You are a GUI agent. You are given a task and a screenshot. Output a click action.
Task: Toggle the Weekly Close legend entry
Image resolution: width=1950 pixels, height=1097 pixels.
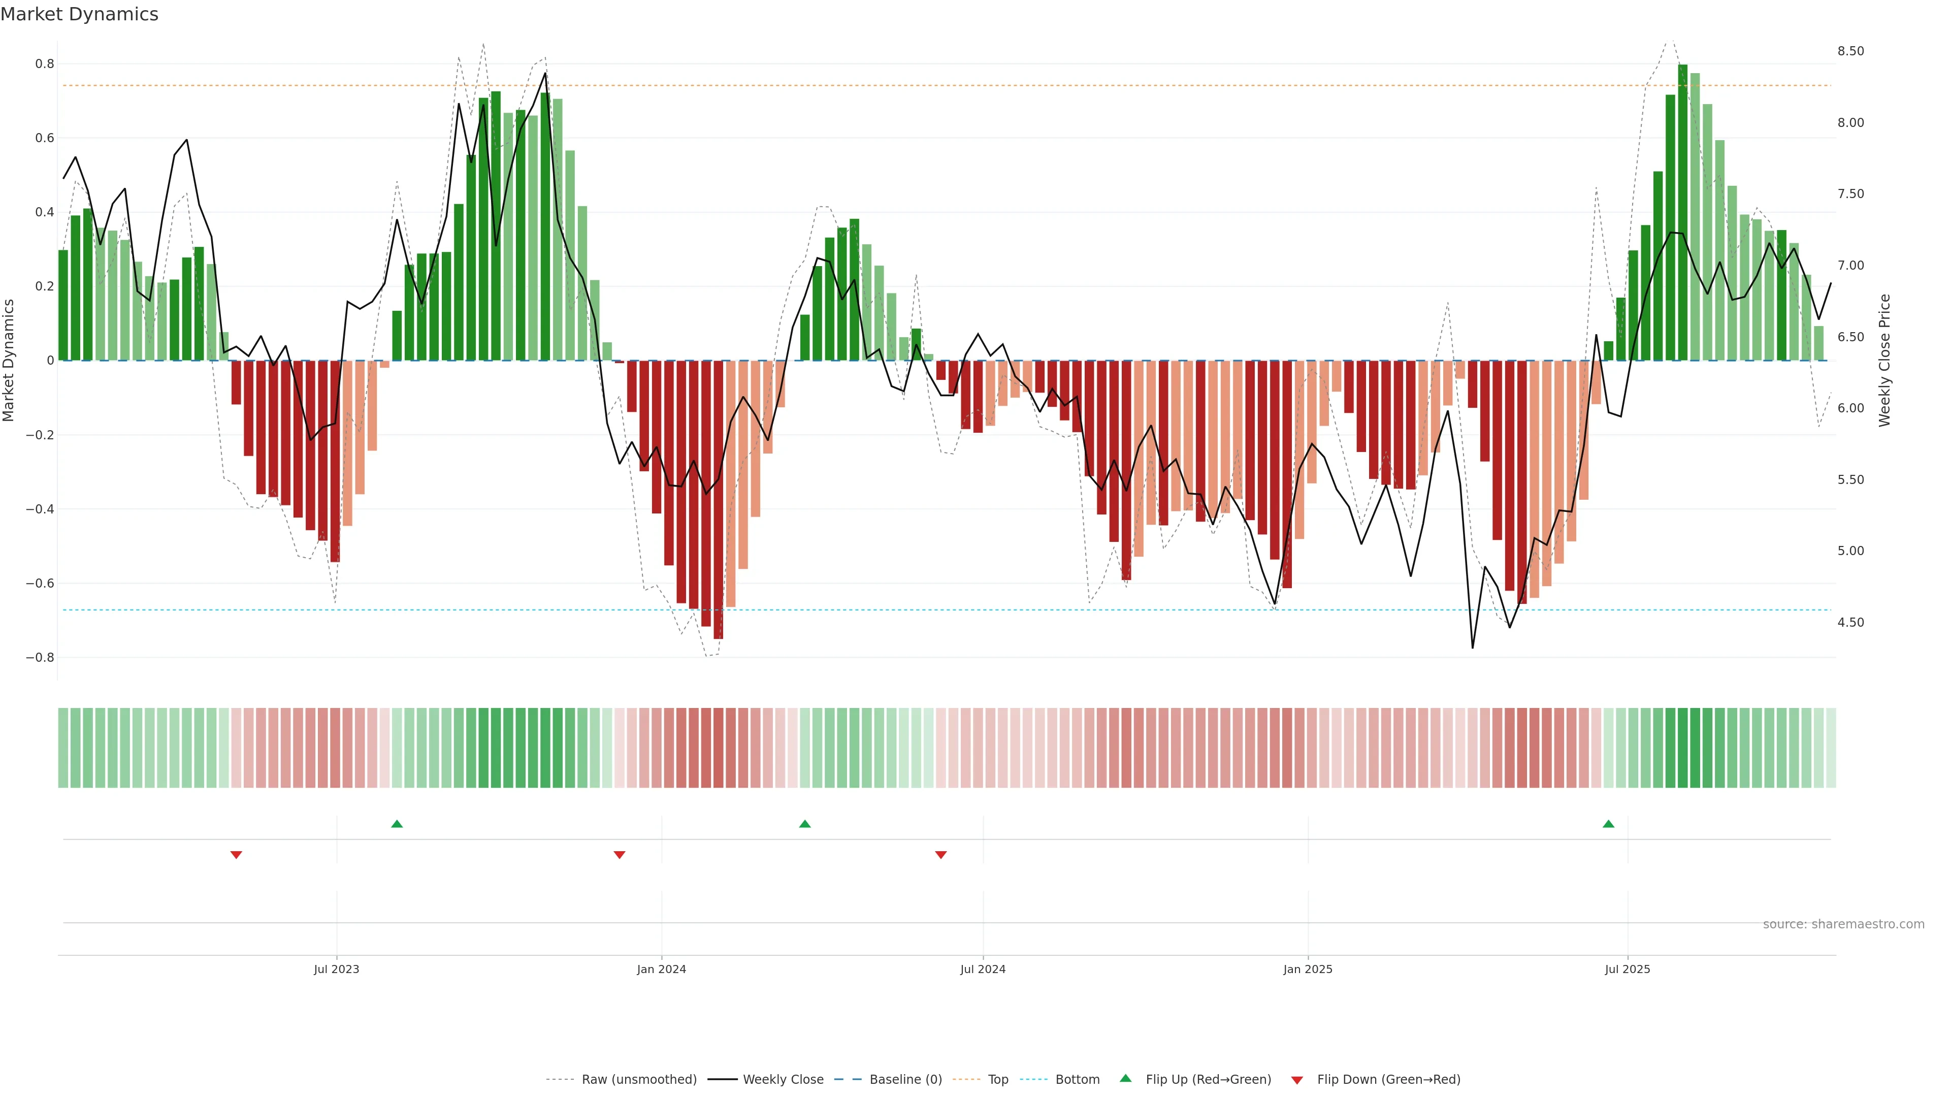(x=783, y=1080)
